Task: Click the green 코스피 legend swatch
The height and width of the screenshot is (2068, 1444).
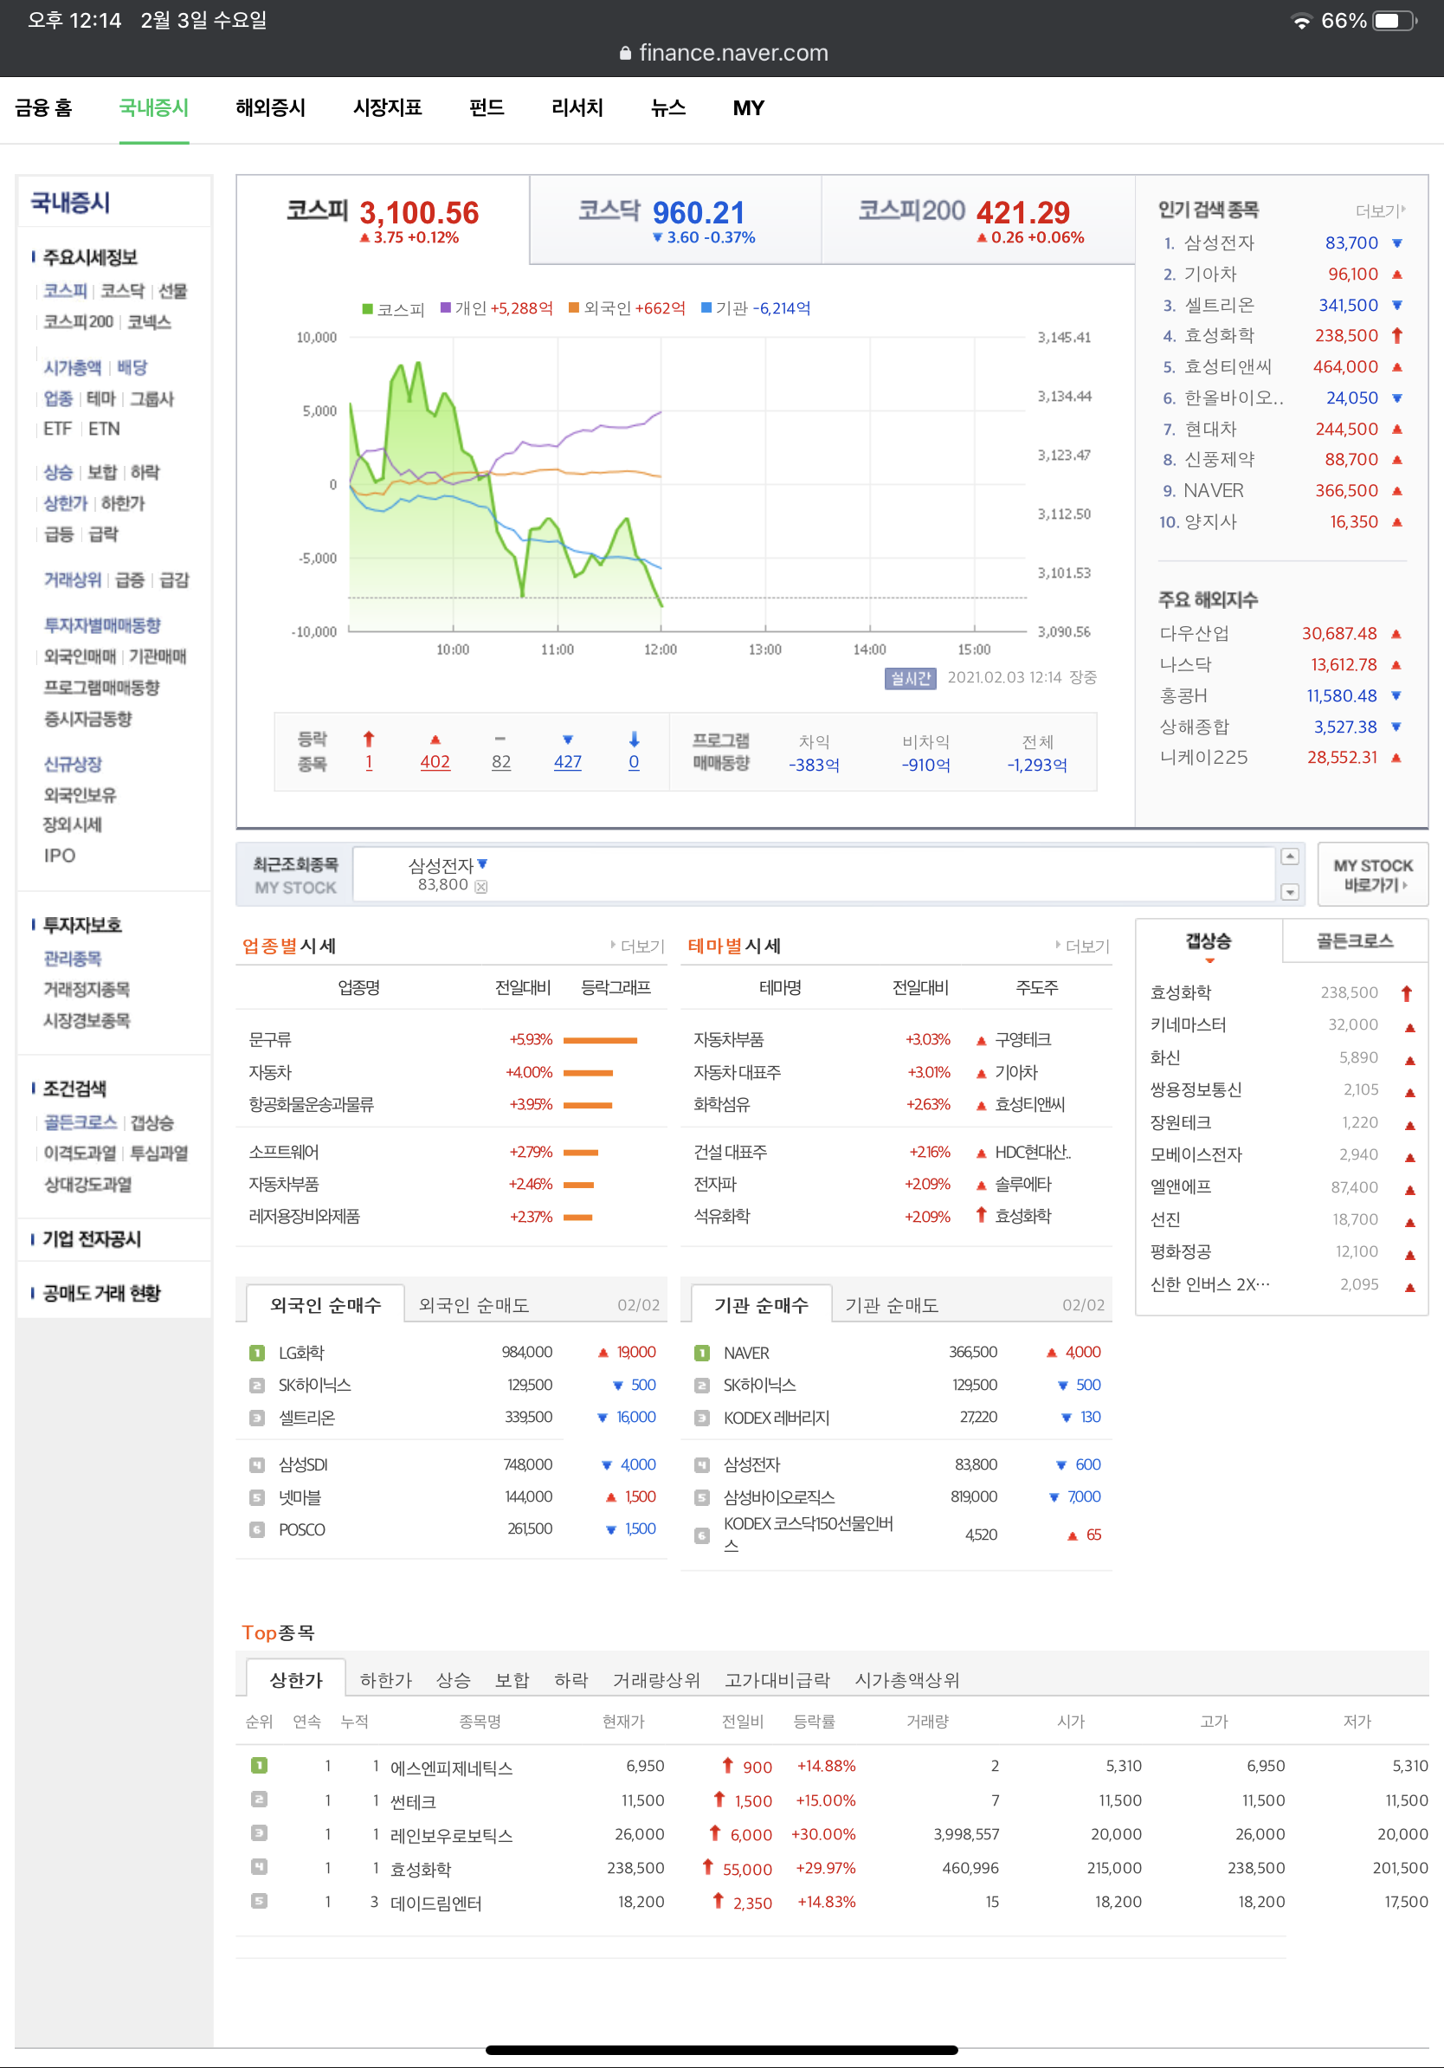Action: [367, 309]
